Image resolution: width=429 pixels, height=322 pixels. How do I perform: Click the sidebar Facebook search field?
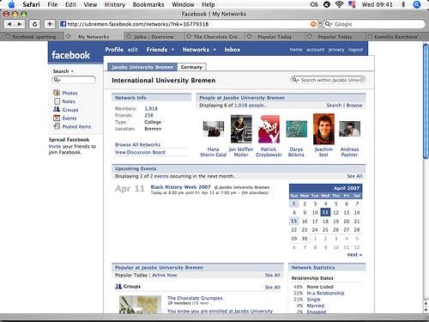(74, 80)
